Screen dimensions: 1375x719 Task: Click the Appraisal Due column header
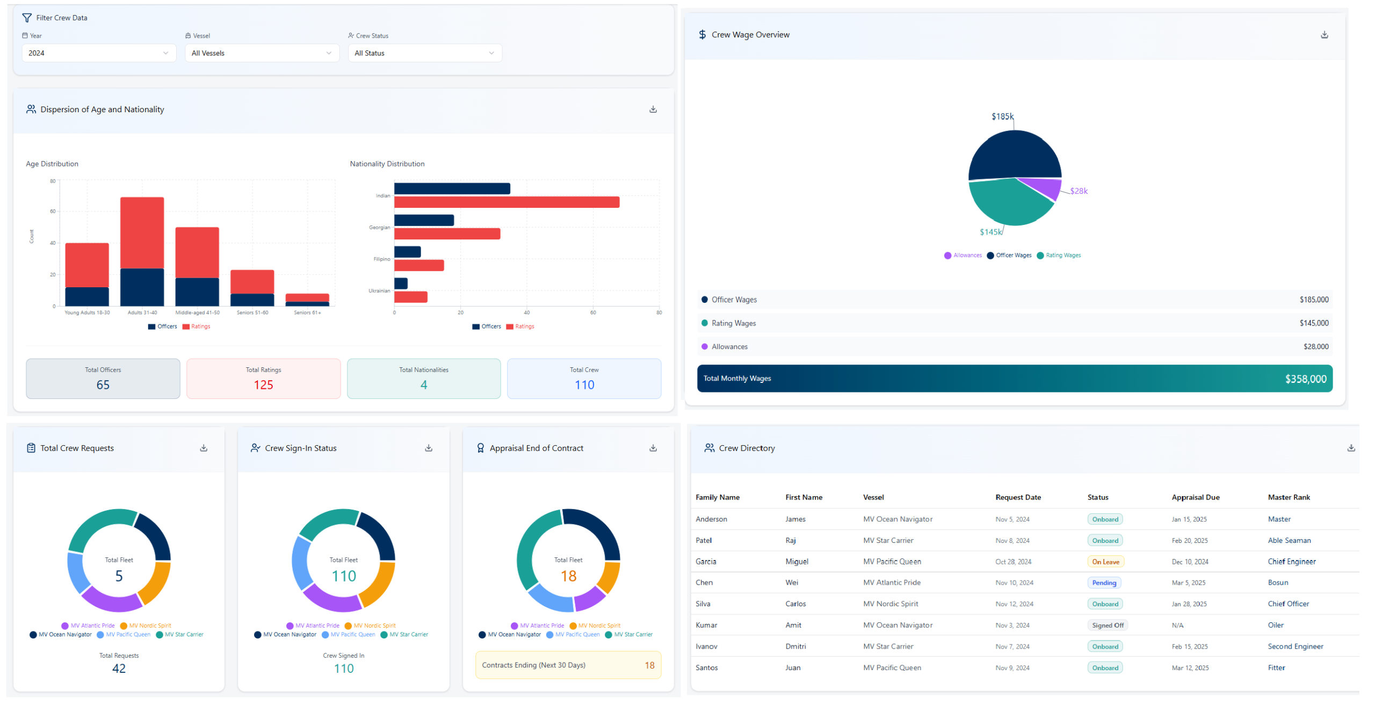[1195, 497]
